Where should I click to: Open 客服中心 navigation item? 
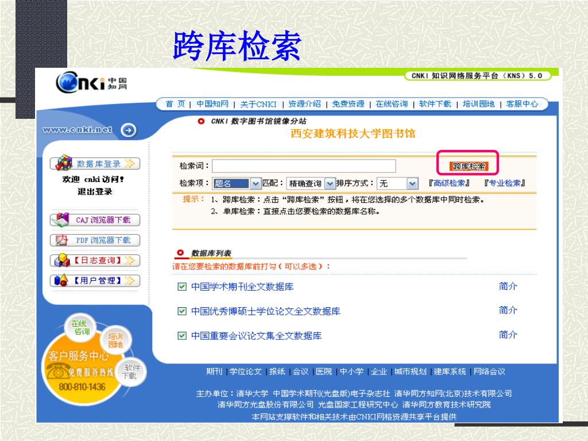click(522, 104)
